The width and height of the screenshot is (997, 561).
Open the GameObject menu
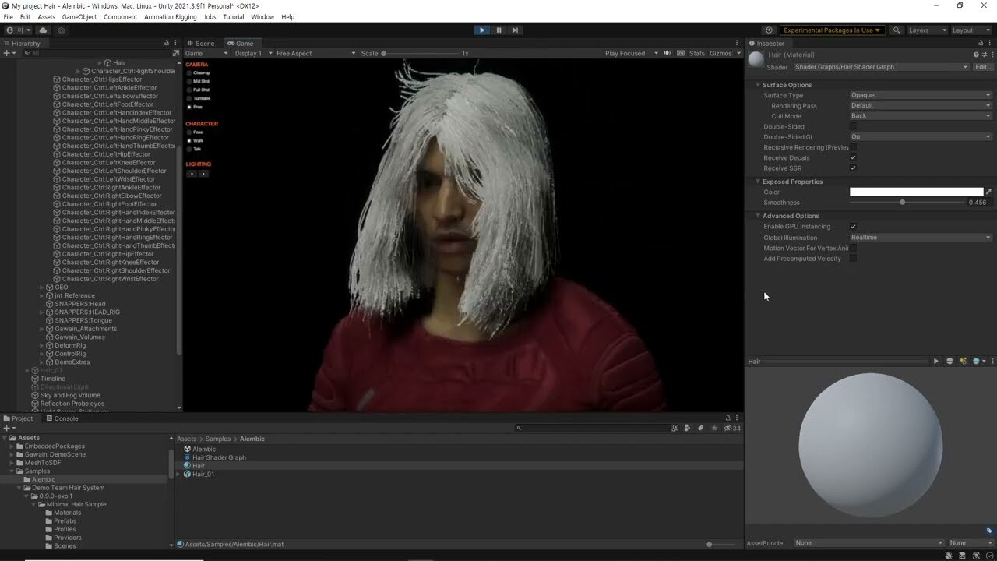(79, 16)
